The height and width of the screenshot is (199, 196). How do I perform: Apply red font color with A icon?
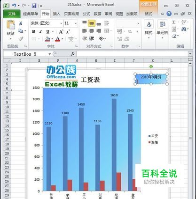(58, 39)
